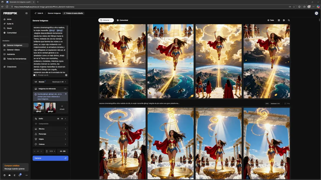Expand the Composición section
The width and height of the screenshot is (321, 180).
[x=50, y=124]
